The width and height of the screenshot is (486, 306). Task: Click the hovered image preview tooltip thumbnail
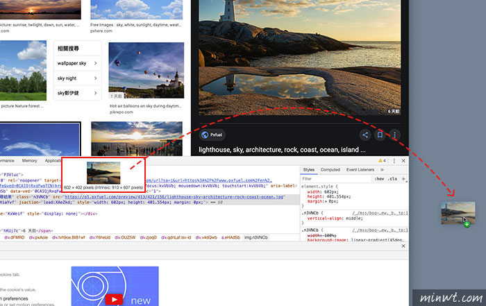click(103, 173)
